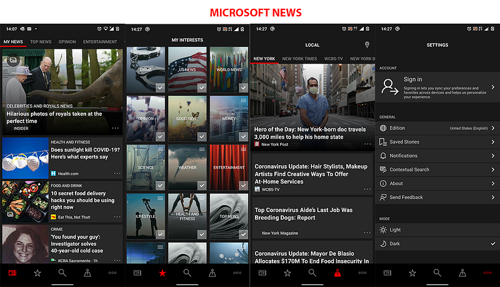The image size is (500, 287).
Task: Select Light mode in Settings
Action: (x=437, y=230)
